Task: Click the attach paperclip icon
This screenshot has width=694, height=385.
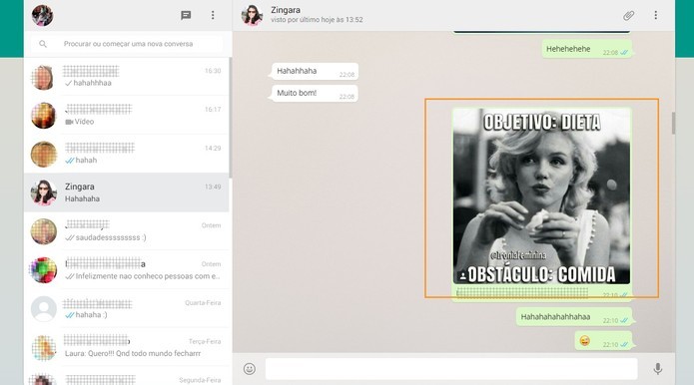Action: tap(628, 16)
